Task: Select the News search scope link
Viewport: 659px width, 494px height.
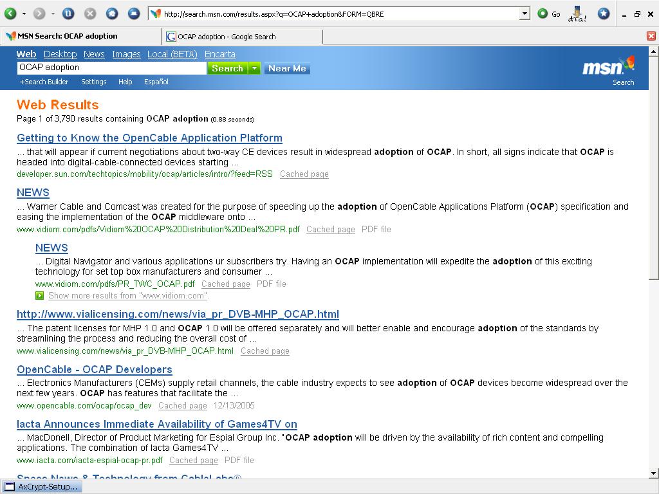Action: [94, 54]
